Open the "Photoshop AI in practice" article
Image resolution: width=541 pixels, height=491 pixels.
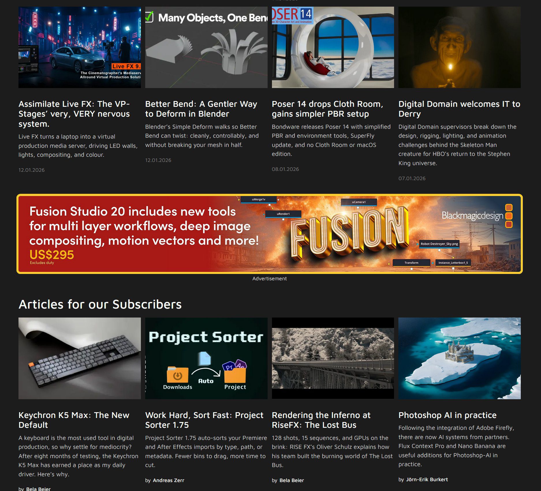(447, 415)
